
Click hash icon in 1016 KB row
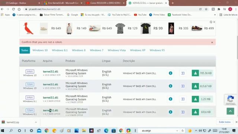tap(183, 112)
